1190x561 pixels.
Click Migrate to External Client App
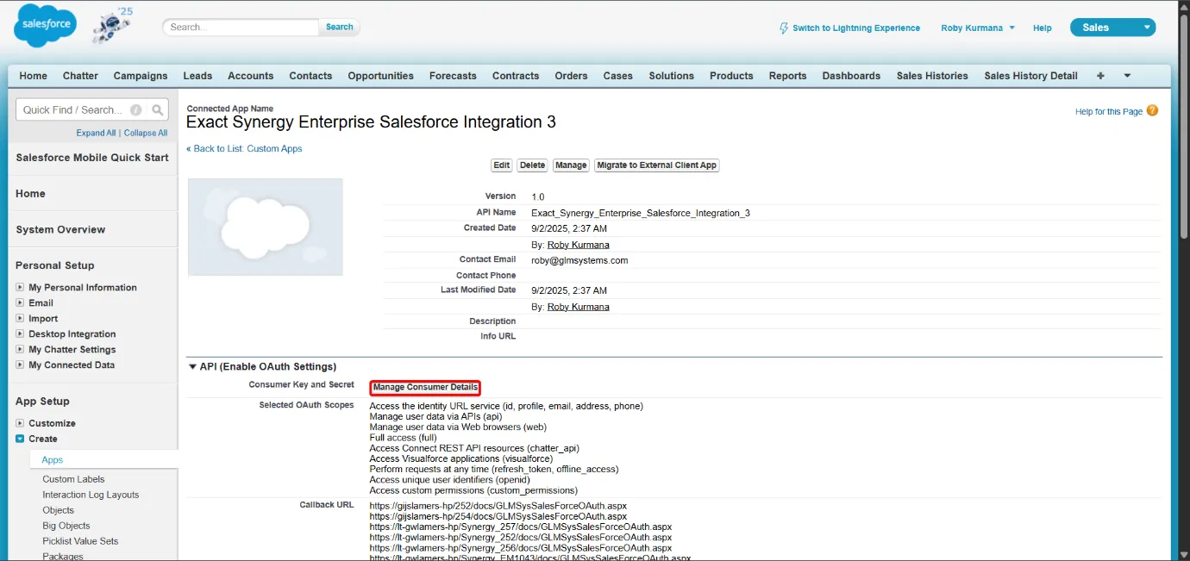click(657, 165)
